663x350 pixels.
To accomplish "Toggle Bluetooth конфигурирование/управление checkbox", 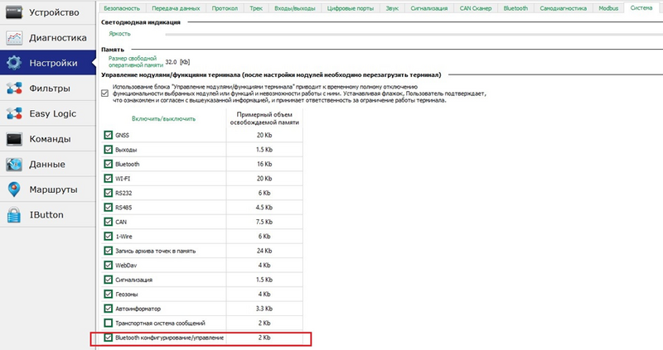I will click(x=109, y=338).
